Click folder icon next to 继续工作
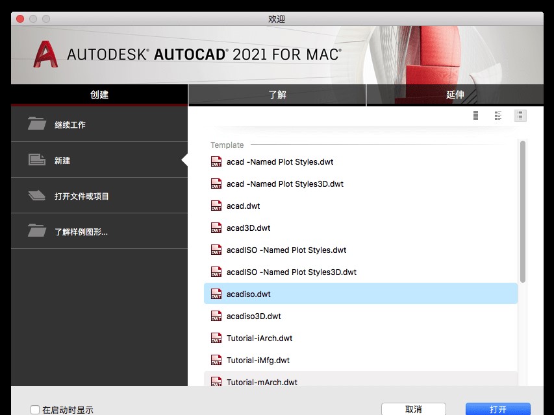The height and width of the screenshot is (415, 554). click(37, 123)
